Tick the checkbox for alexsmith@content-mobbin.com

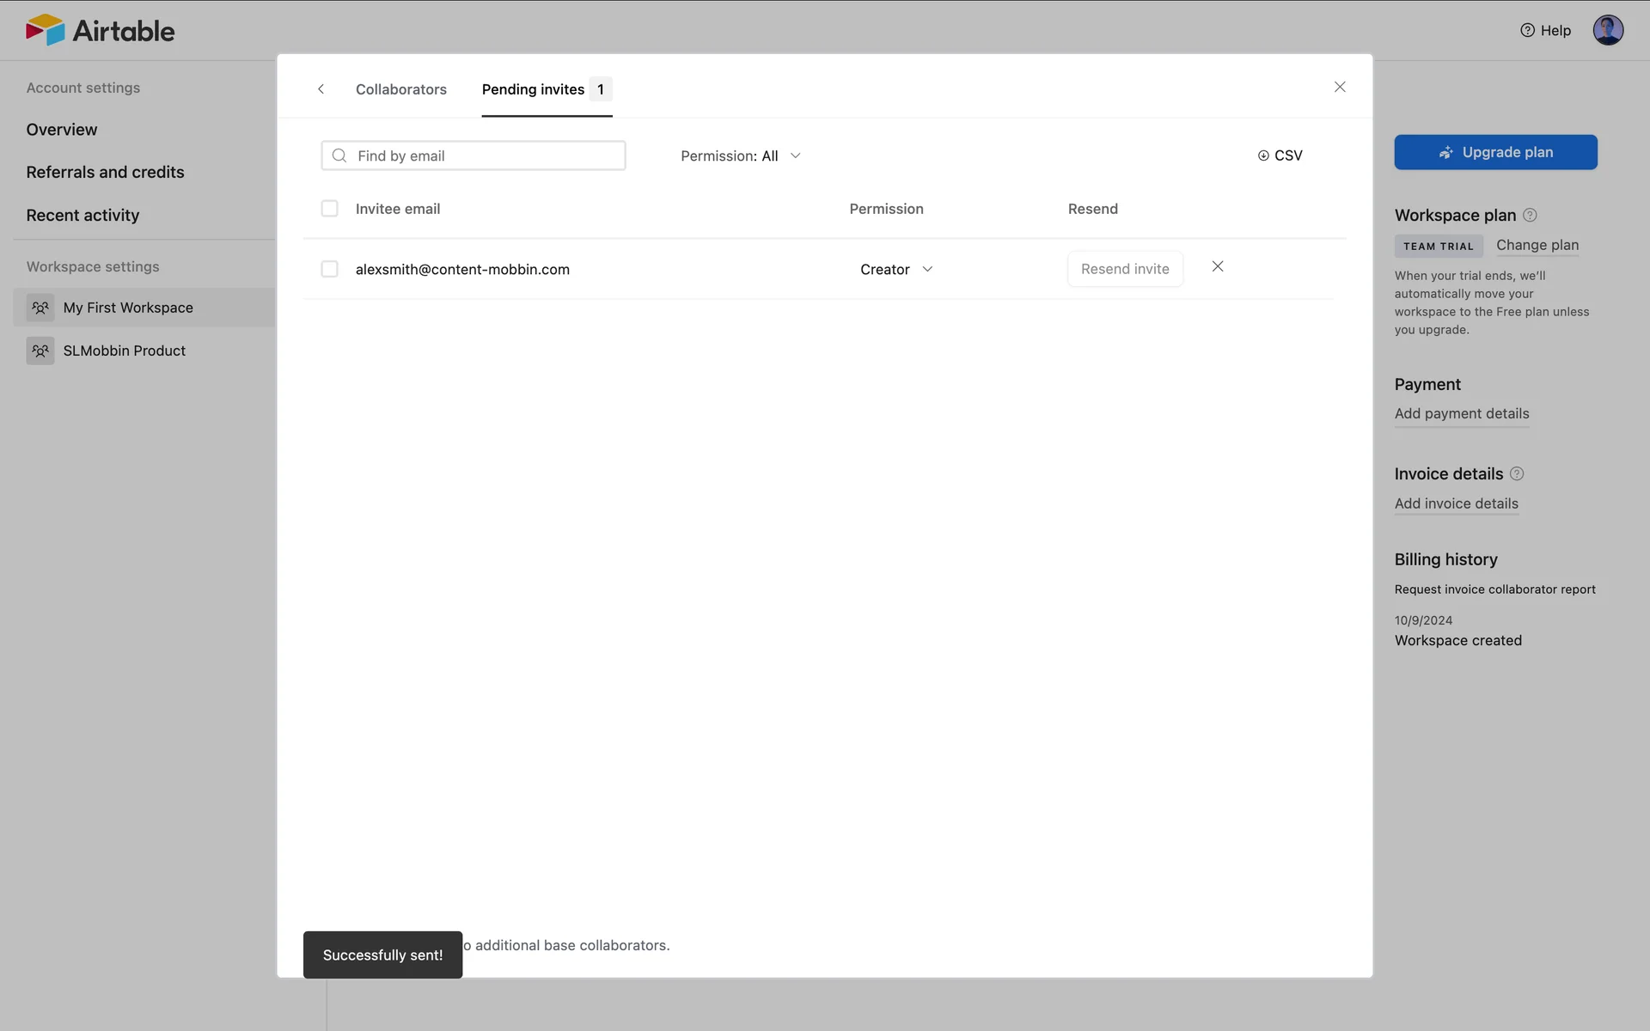pyautogui.click(x=329, y=270)
